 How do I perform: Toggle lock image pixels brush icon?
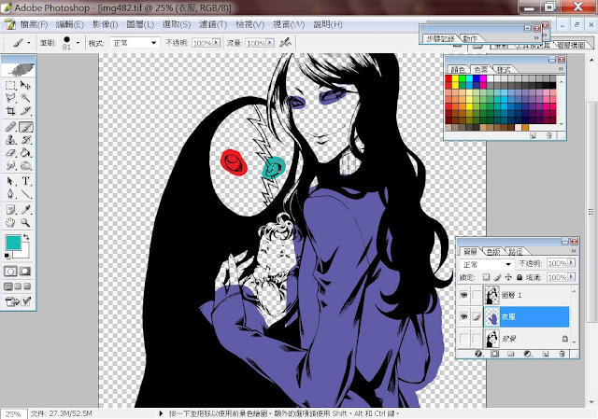click(x=497, y=277)
